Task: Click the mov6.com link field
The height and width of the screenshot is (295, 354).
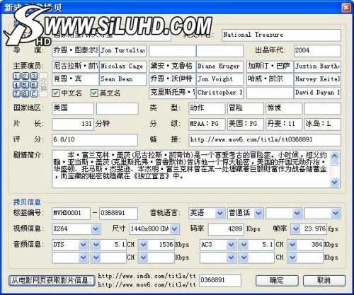Action: 265,140
